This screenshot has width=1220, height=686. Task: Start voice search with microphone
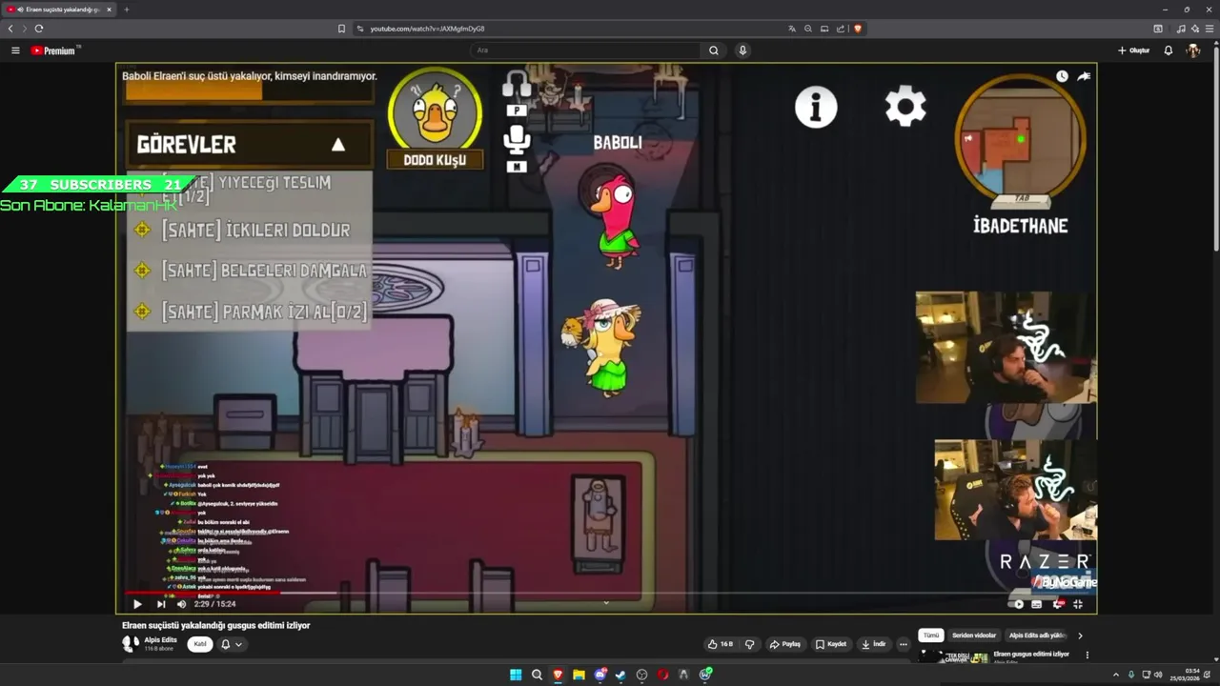tap(742, 50)
